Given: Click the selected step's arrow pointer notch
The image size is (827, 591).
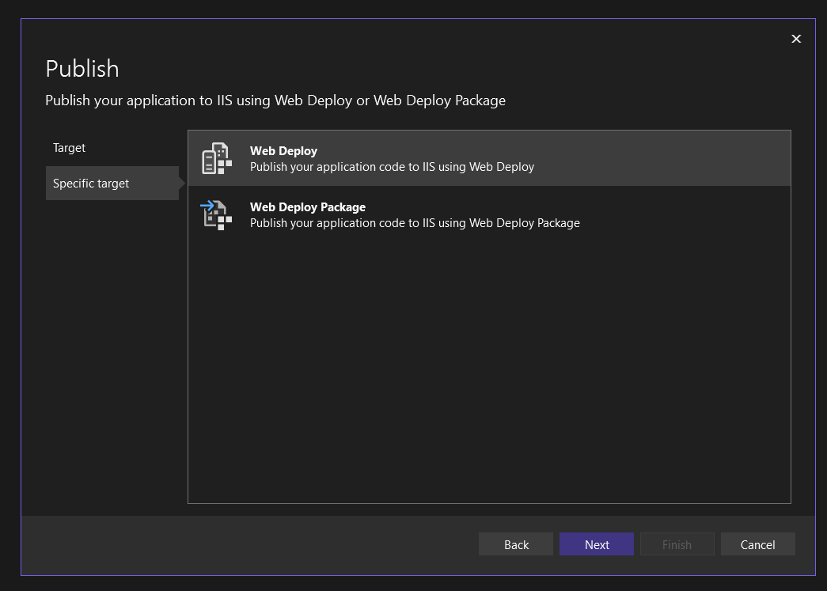Looking at the screenshot, I should [x=182, y=184].
